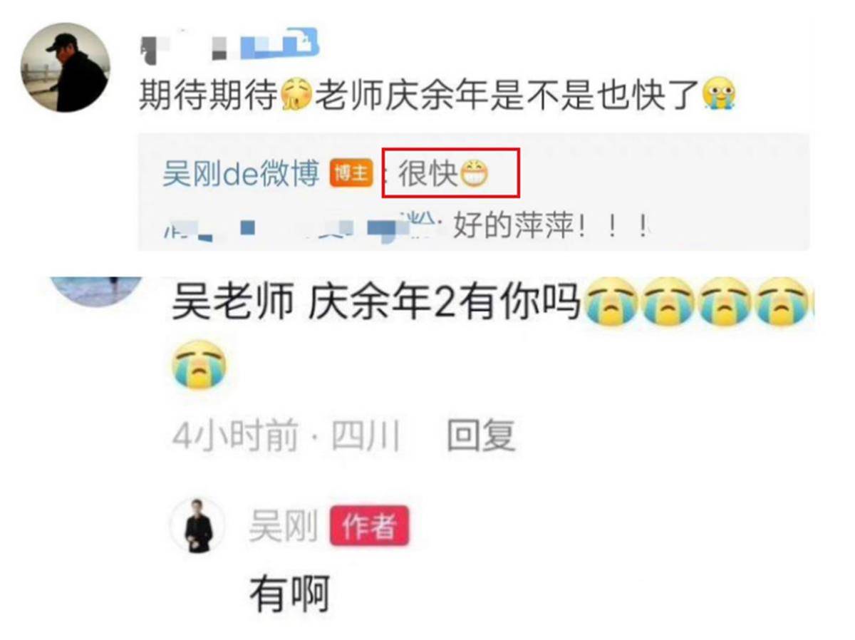Click the 4小时前 timestamp

(x=235, y=435)
